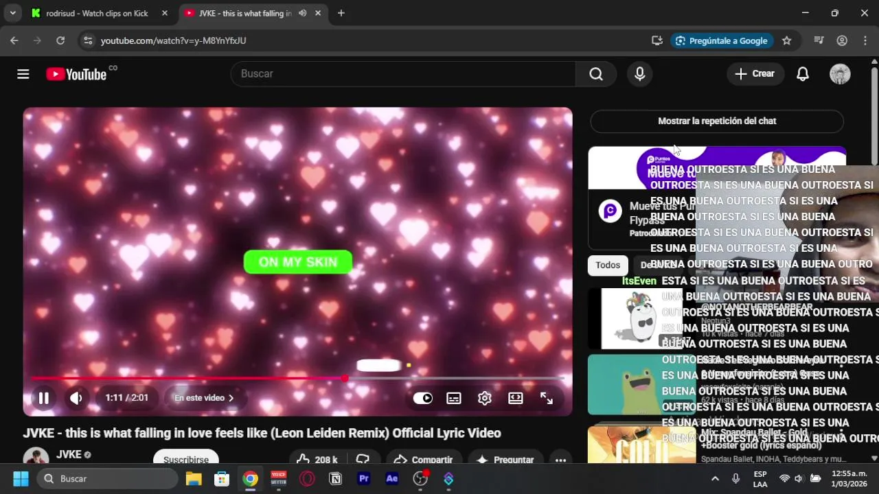Show hidden system tray icons chevron

point(715,478)
